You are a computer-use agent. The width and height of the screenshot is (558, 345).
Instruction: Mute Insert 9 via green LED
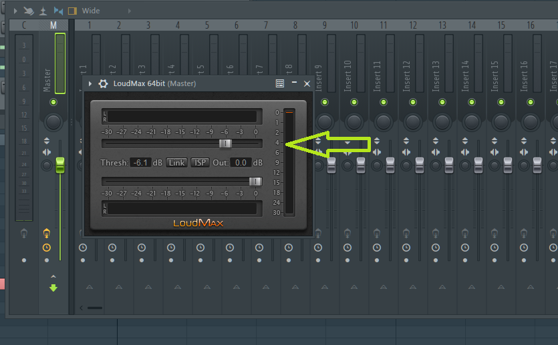click(x=325, y=102)
